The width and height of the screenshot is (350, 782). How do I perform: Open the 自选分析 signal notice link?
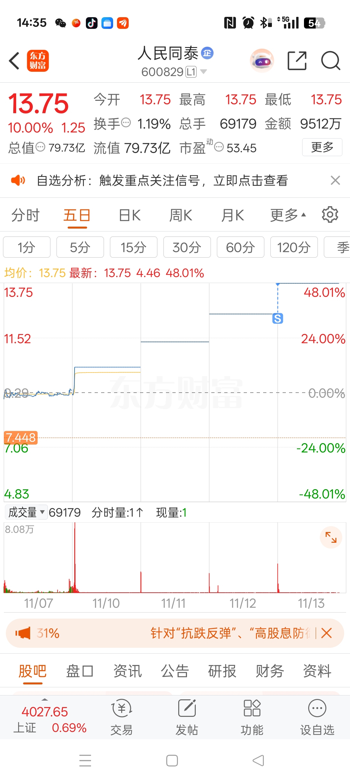coord(162,180)
